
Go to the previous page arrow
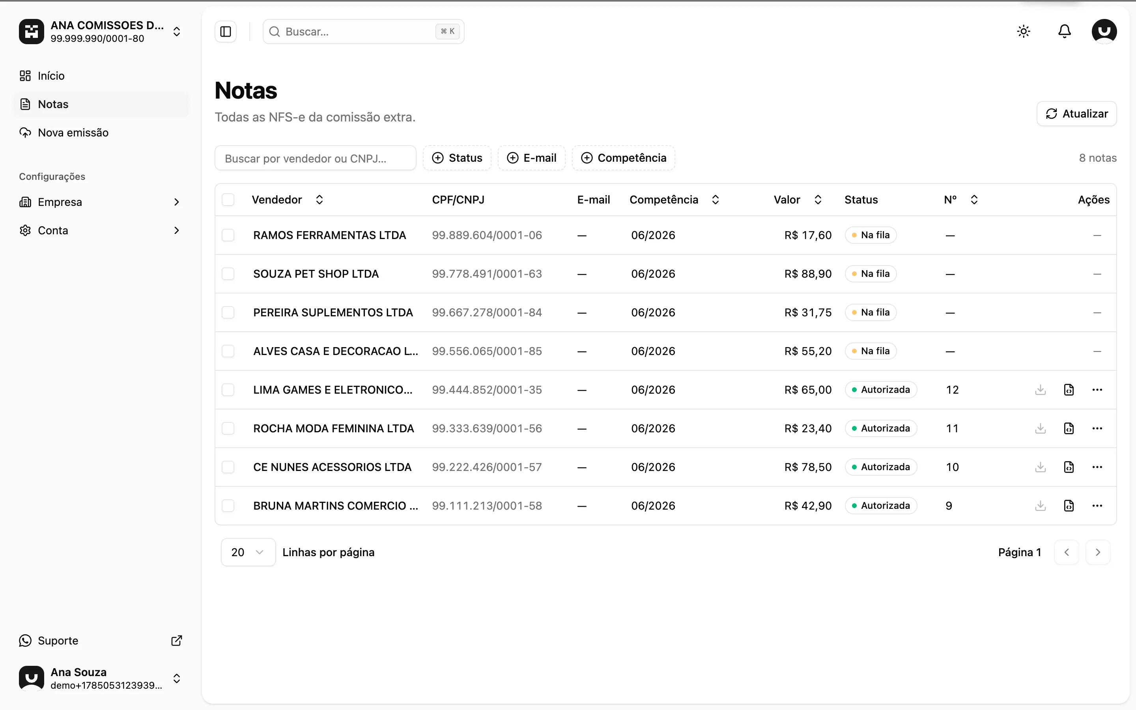[1066, 552]
